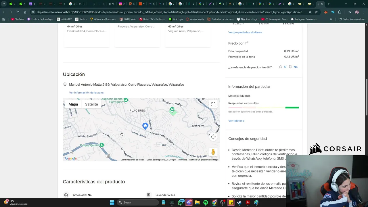Click the seller name Marcelo Eduardo

pos(239,96)
